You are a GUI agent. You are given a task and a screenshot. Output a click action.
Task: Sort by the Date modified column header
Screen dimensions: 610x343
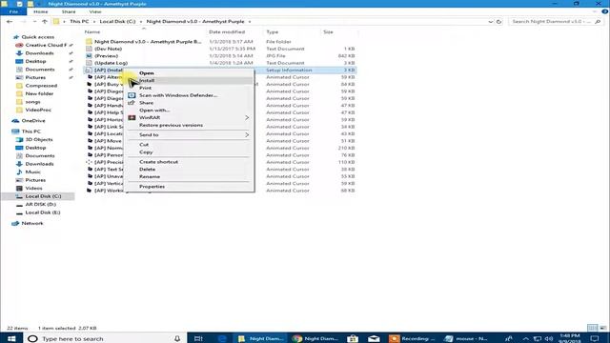tap(227, 31)
